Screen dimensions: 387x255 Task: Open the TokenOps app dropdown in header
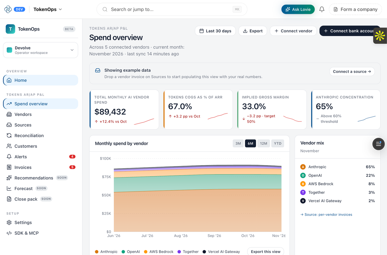[x=48, y=9]
